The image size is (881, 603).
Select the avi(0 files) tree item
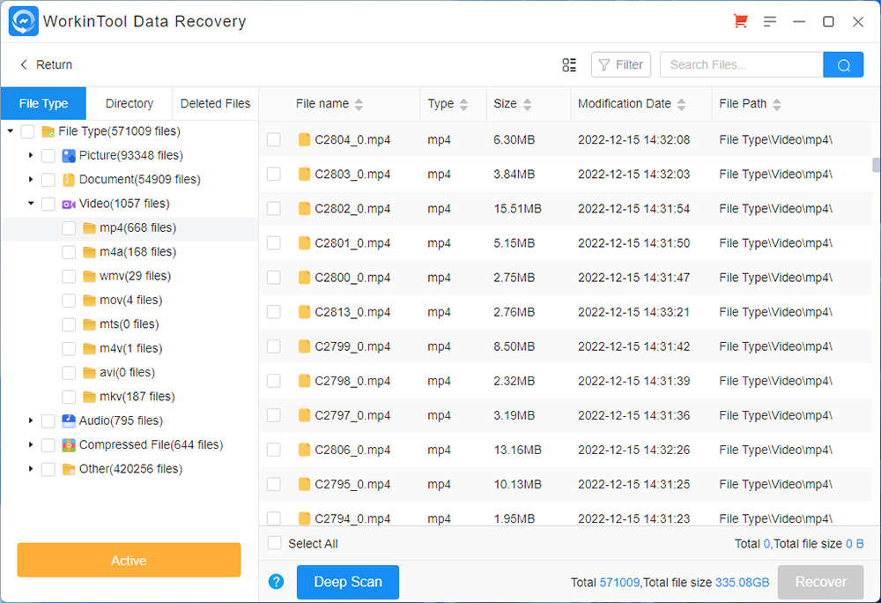coord(127,373)
